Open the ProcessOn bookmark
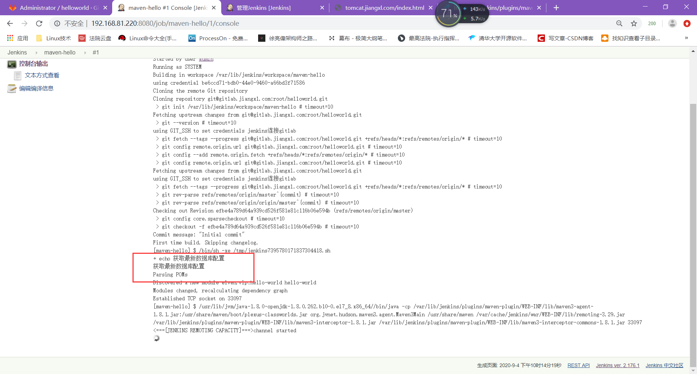 (218, 38)
